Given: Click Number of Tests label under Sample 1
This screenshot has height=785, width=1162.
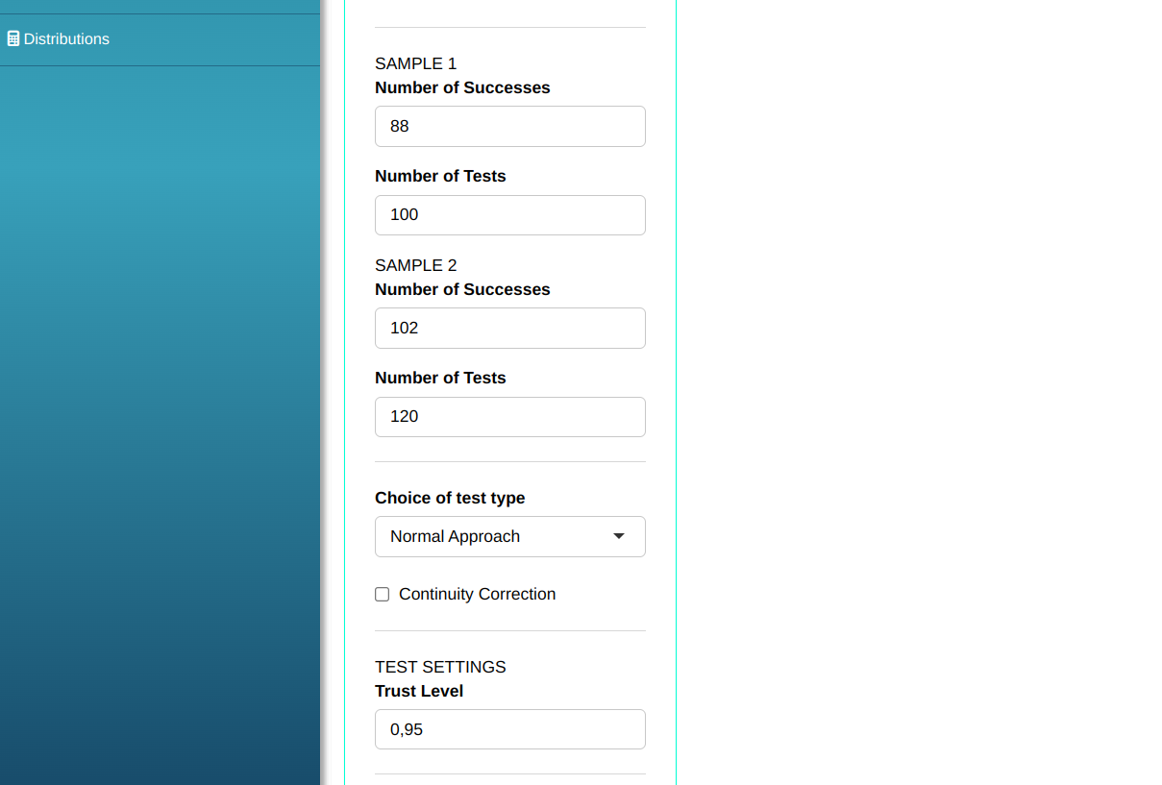Looking at the screenshot, I should pyautogui.click(x=440, y=177).
